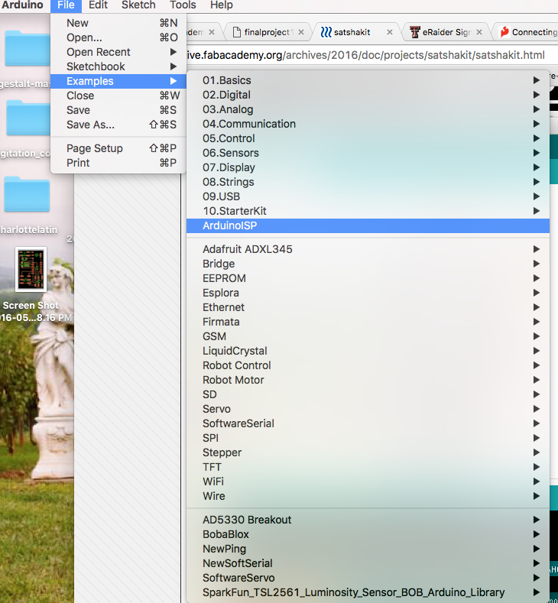Close the eRaider Sign browser tab
This screenshot has width=558, height=603.
click(x=479, y=32)
